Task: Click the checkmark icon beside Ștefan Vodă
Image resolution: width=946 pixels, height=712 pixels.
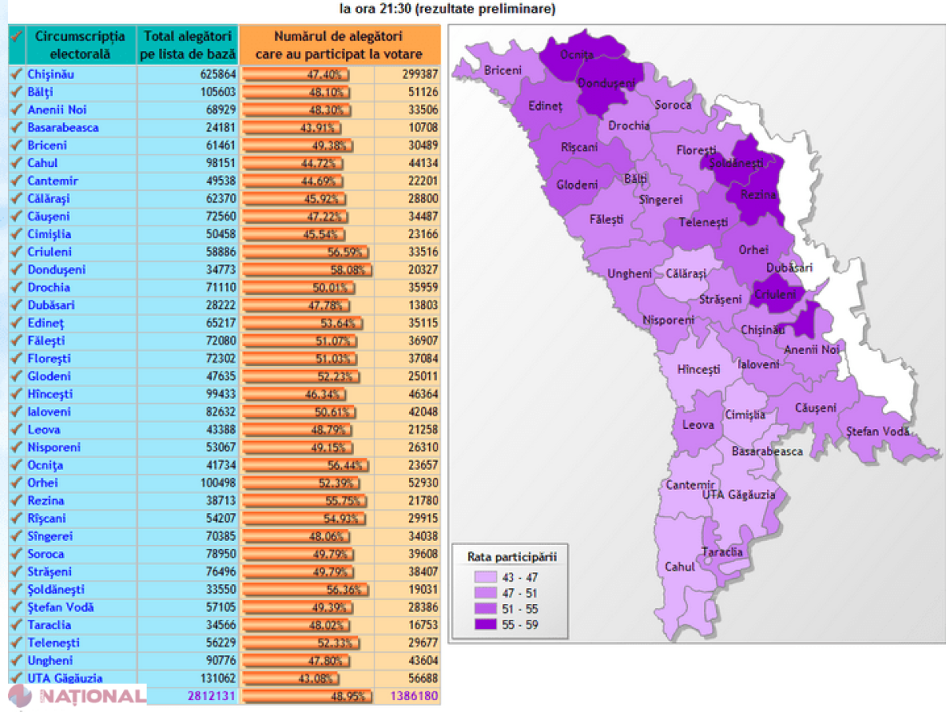Action: pos(17,607)
